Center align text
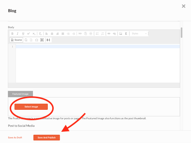 52,34
